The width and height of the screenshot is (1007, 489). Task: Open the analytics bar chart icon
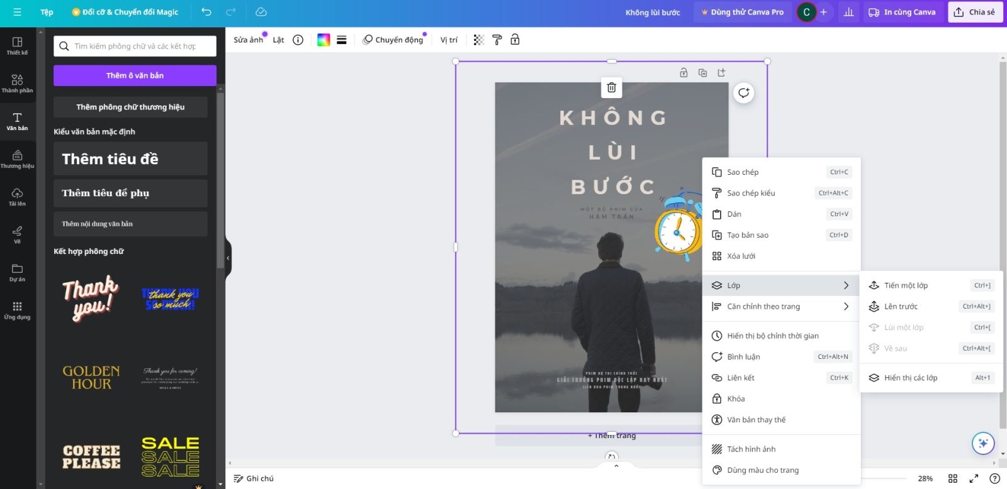pos(848,12)
